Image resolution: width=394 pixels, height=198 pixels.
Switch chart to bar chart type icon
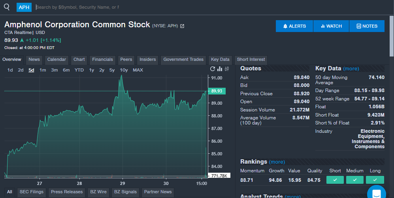pyautogui.click(x=220, y=69)
